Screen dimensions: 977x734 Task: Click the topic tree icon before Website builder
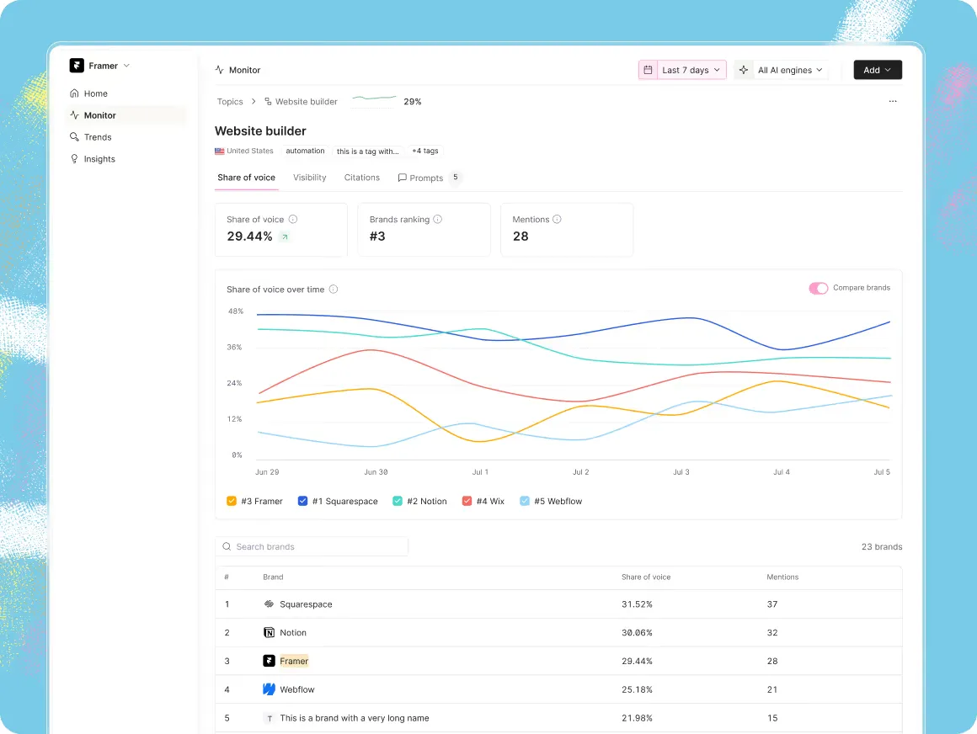pyautogui.click(x=268, y=102)
